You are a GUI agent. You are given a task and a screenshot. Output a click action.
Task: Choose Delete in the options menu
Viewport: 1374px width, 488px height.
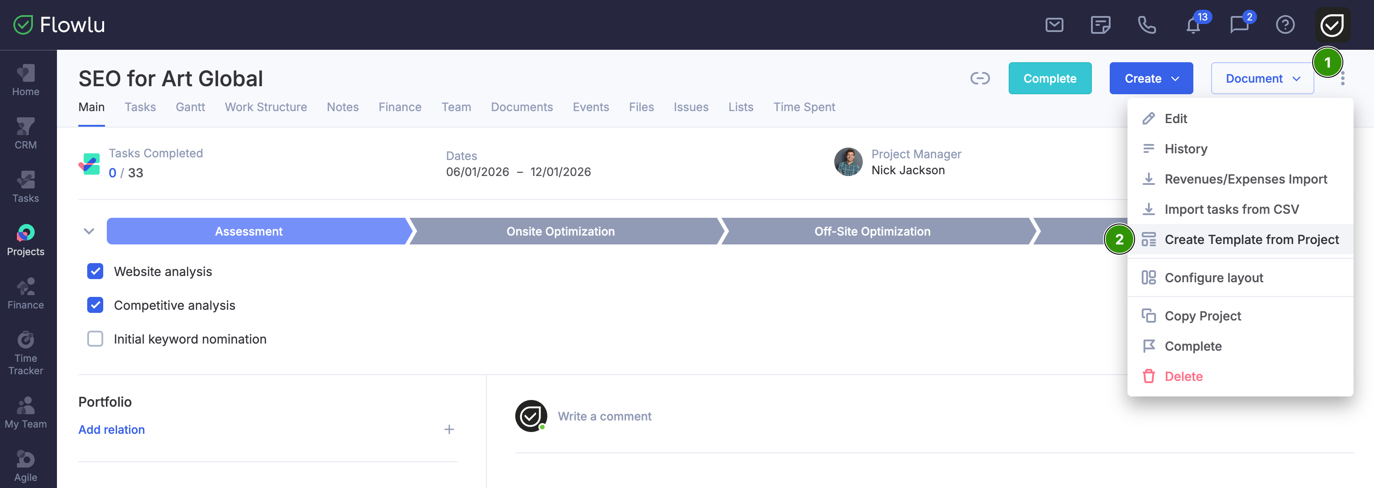(1240, 376)
